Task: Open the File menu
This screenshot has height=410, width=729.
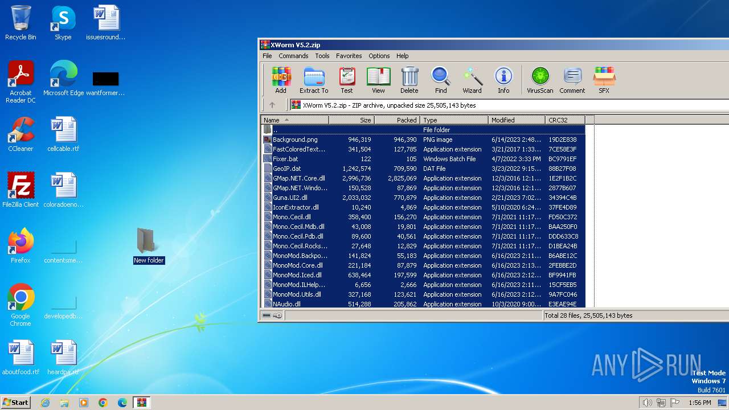Action: pos(267,56)
